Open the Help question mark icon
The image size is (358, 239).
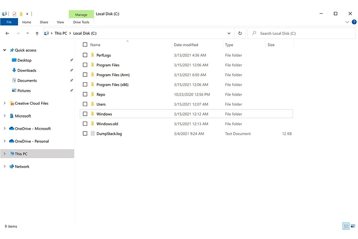[x=354, y=22]
